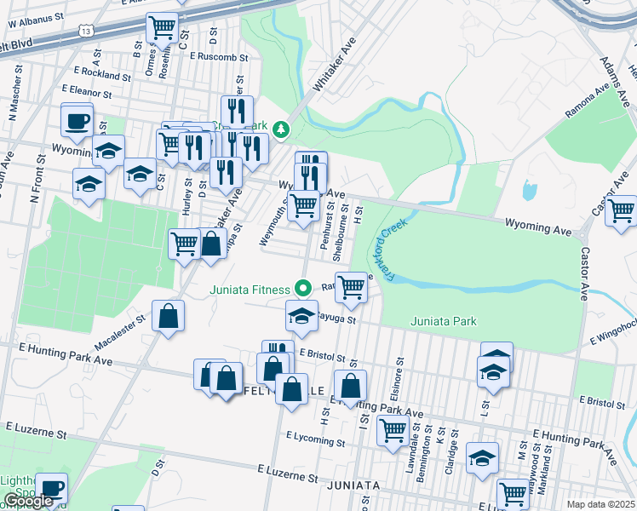Viewport: 637px width, 511px height.
Task: Click the JUNIATA neighborhood label
Action: (354, 485)
